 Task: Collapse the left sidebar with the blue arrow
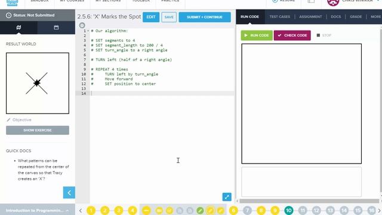(x=69, y=192)
